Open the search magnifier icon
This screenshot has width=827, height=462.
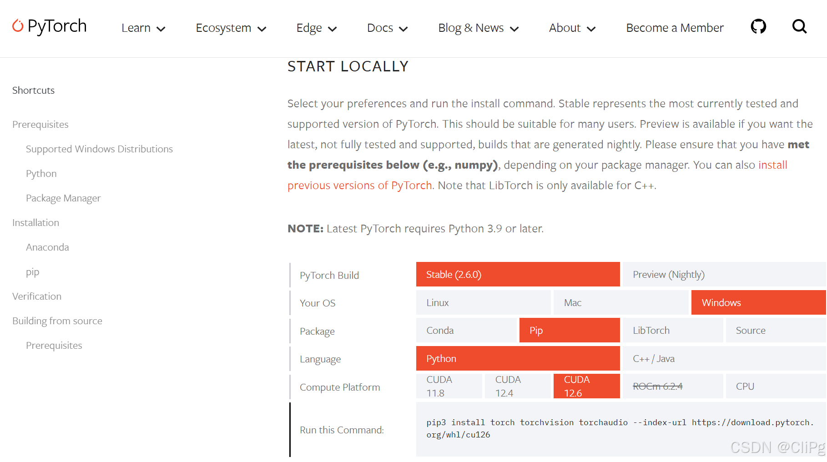pos(799,27)
